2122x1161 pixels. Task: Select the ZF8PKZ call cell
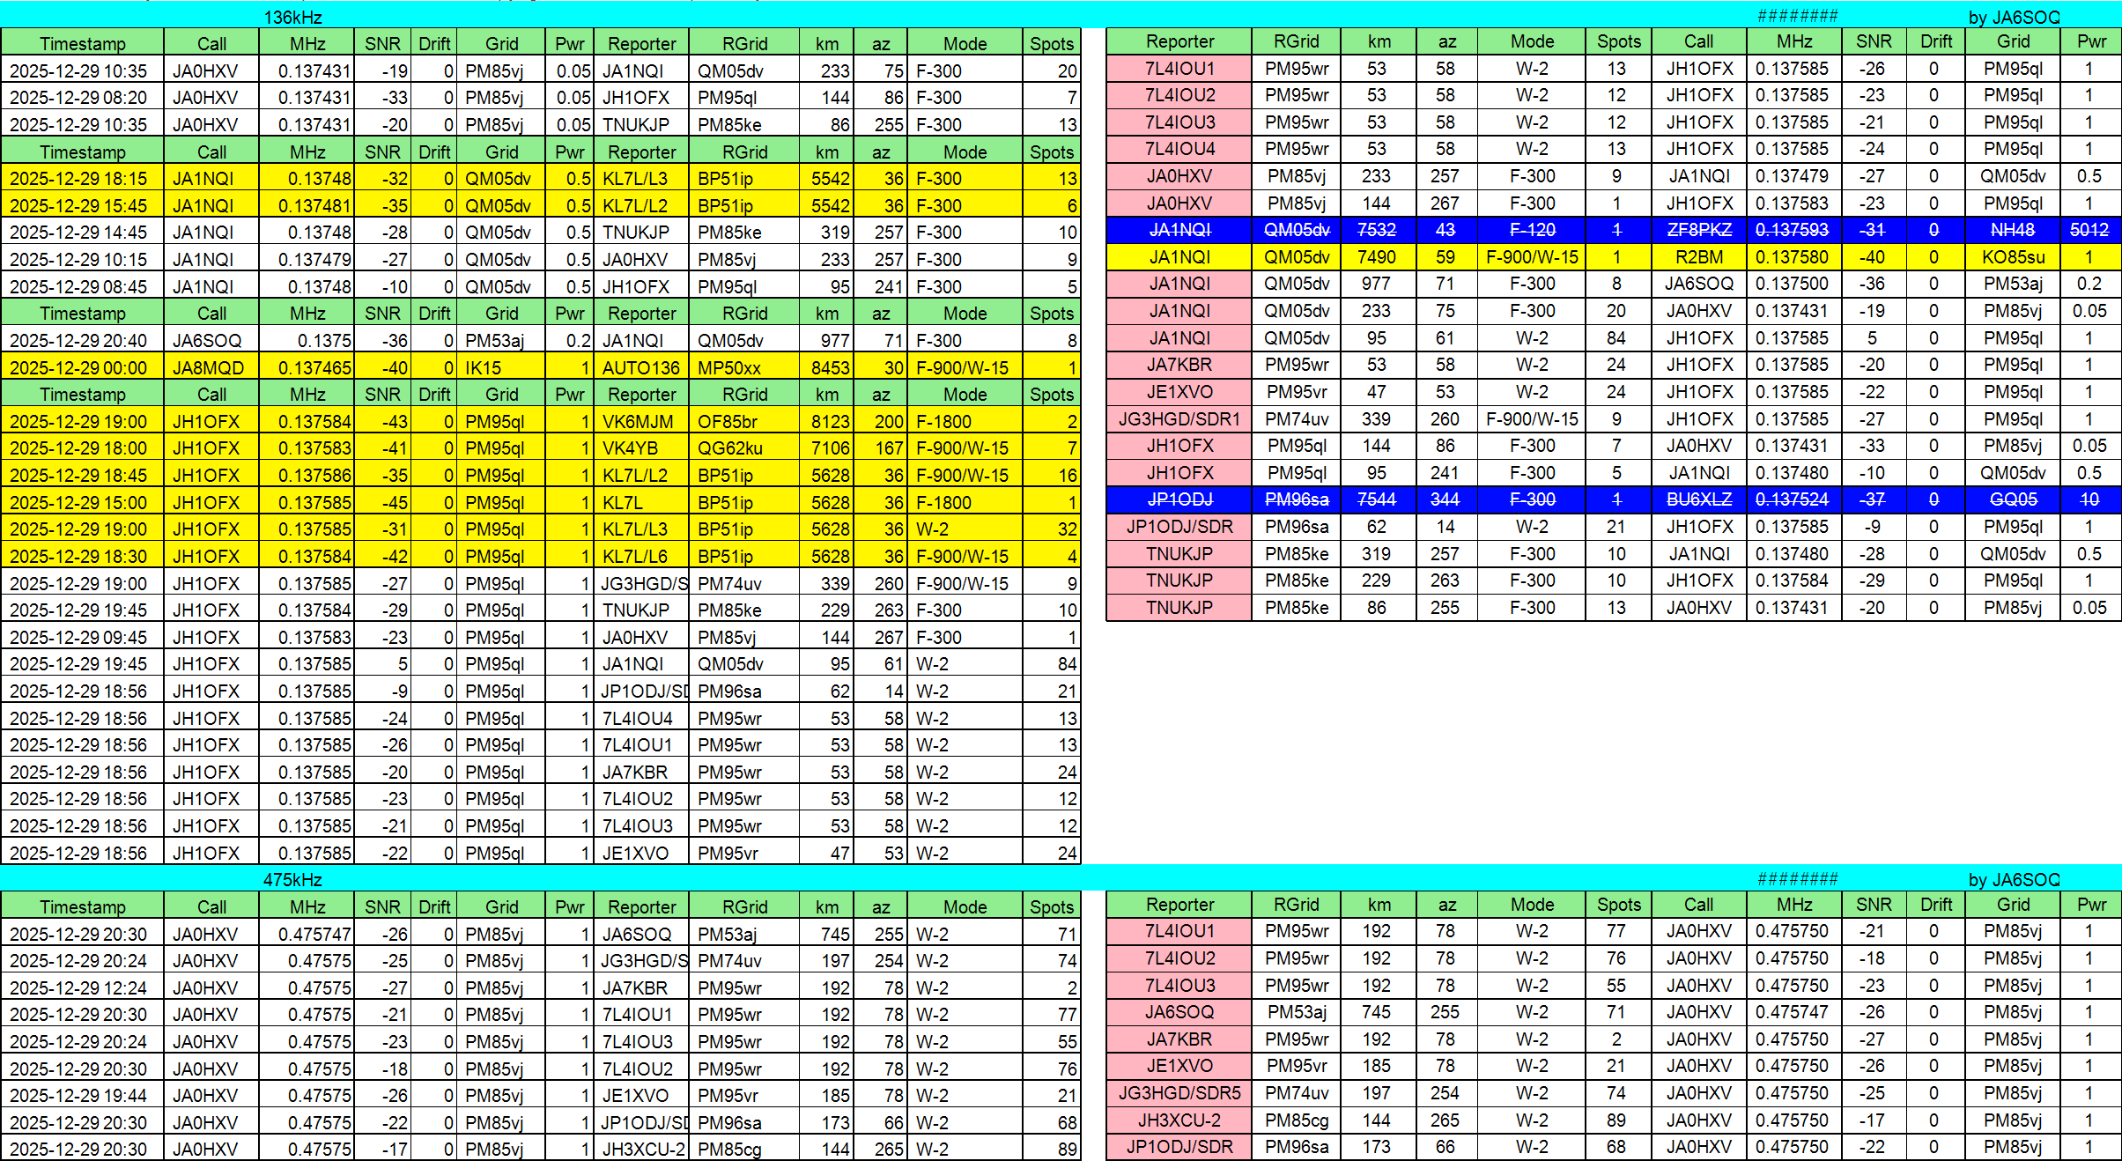tap(1698, 230)
